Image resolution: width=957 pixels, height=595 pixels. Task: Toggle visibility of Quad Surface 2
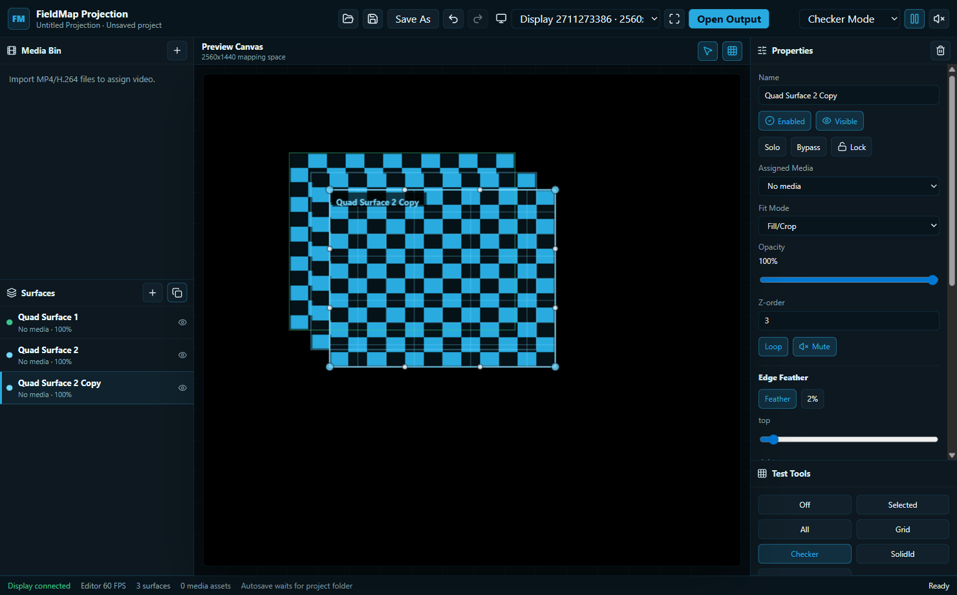(182, 355)
